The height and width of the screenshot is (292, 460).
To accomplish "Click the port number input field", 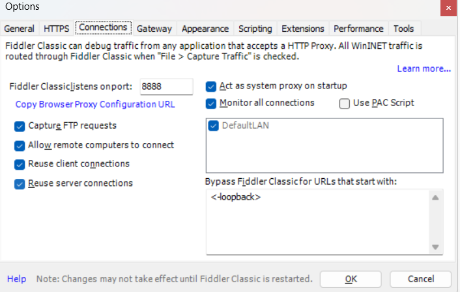I will point(166,86).
